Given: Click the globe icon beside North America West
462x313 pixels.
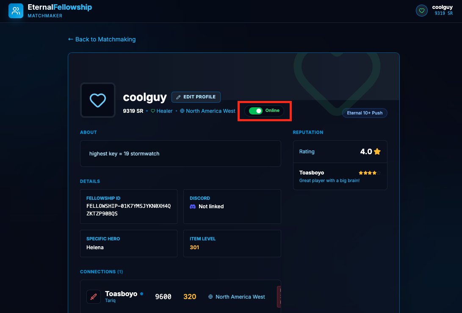Looking at the screenshot, I should (182, 111).
